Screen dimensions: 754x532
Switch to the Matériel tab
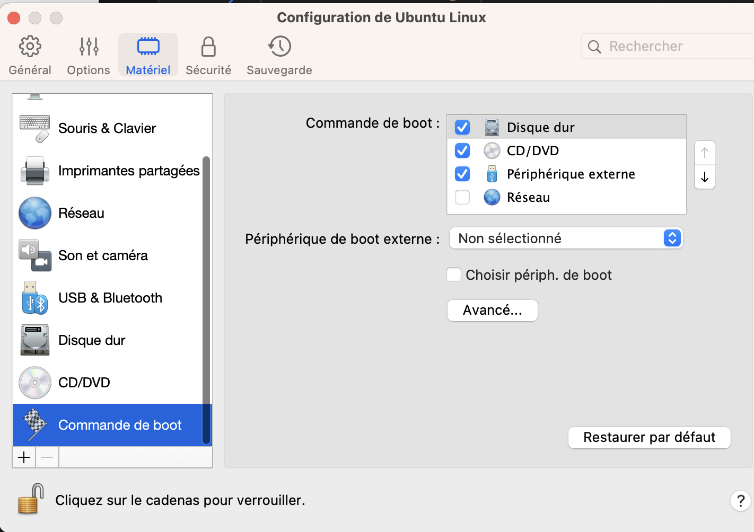[148, 56]
